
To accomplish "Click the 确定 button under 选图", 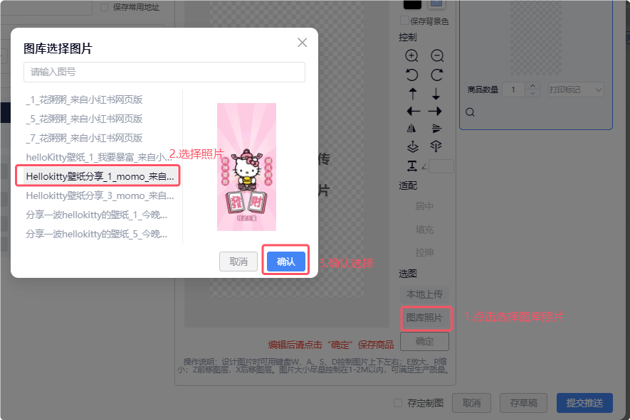I will coord(424,341).
